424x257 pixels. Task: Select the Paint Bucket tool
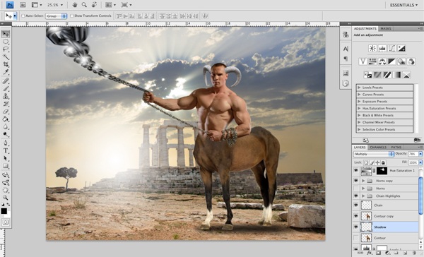coord(6,119)
